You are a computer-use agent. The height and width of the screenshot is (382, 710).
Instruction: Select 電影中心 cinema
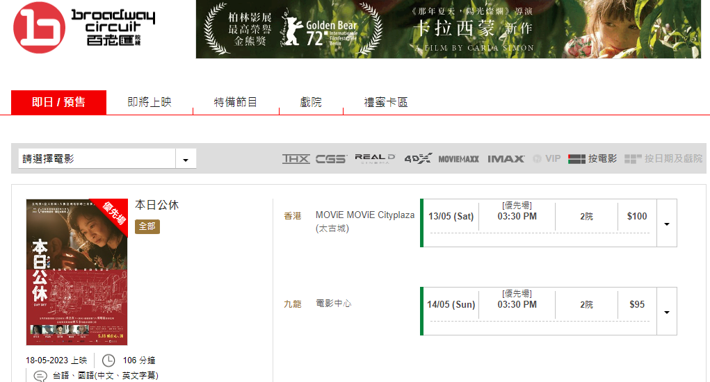click(x=333, y=304)
